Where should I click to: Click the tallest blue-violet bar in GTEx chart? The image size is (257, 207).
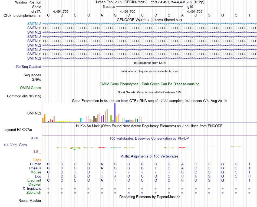point(115,113)
